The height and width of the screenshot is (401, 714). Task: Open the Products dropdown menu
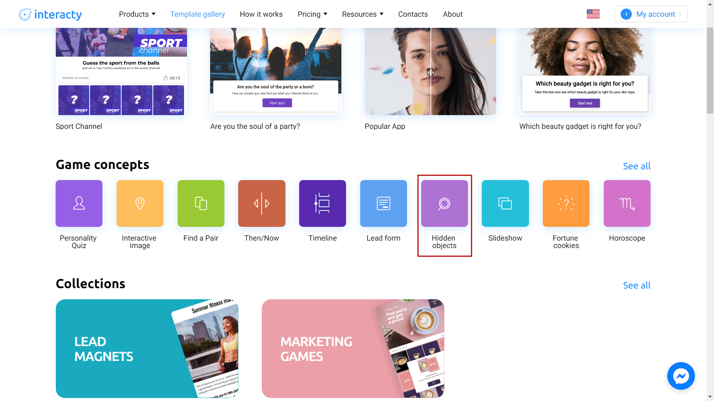point(137,14)
